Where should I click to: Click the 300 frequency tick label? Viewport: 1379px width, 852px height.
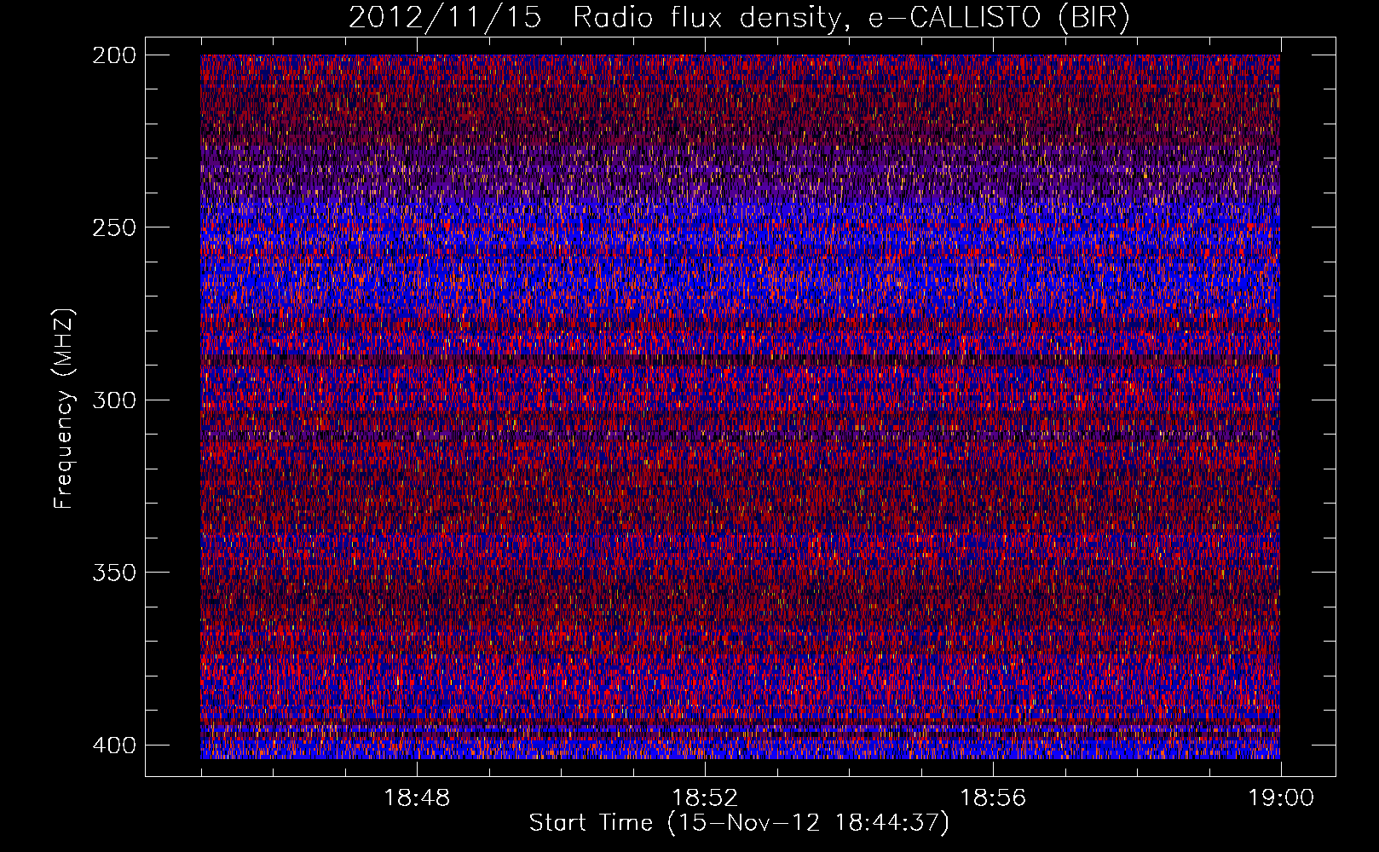[x=113, y=400]
